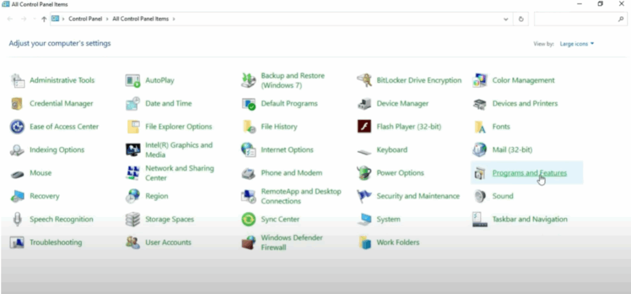
Task: Expand the View by Large icons dropdown
Action: click(577, 44)
